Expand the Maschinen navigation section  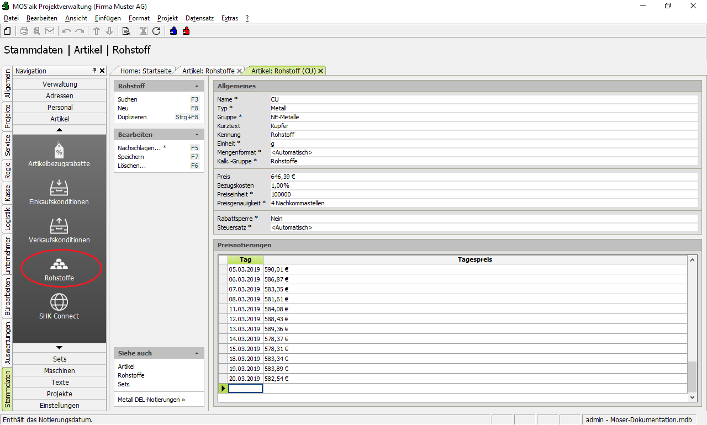(60, 371)
